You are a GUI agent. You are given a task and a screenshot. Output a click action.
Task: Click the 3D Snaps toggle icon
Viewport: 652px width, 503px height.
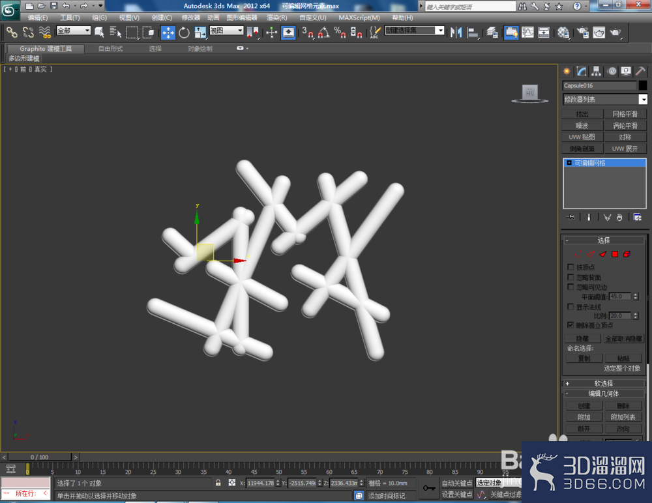[308, 32]
